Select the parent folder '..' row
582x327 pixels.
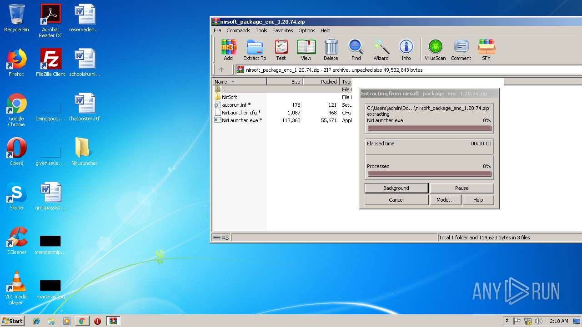pyautogui.click(x=282, y=89)
